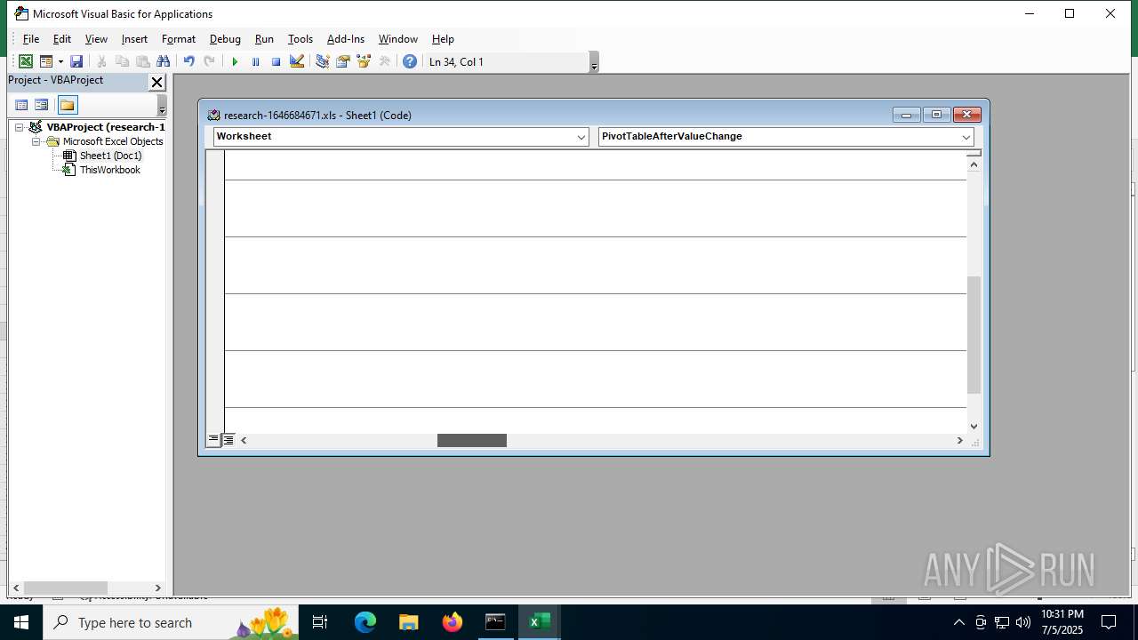Open Microsoft Edge from taskbar
This screenshot has height=640, width=1138.
coord(365,622)
